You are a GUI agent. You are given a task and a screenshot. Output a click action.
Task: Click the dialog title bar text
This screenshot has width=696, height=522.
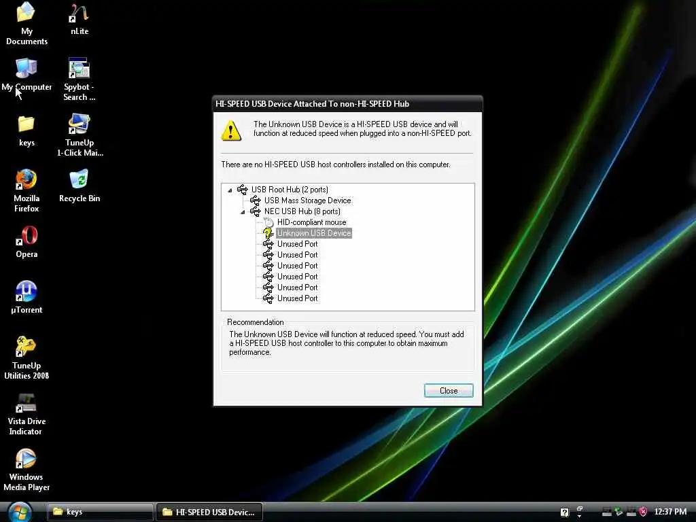(312, 104)
